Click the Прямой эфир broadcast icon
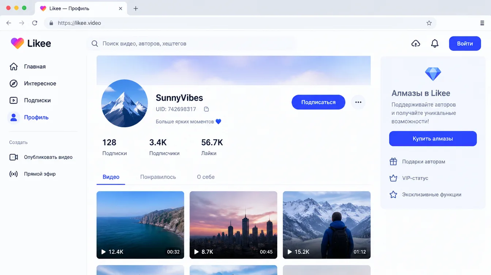Image resolution: width=491 pixels, height=275 pixels. tap(14, 174)
